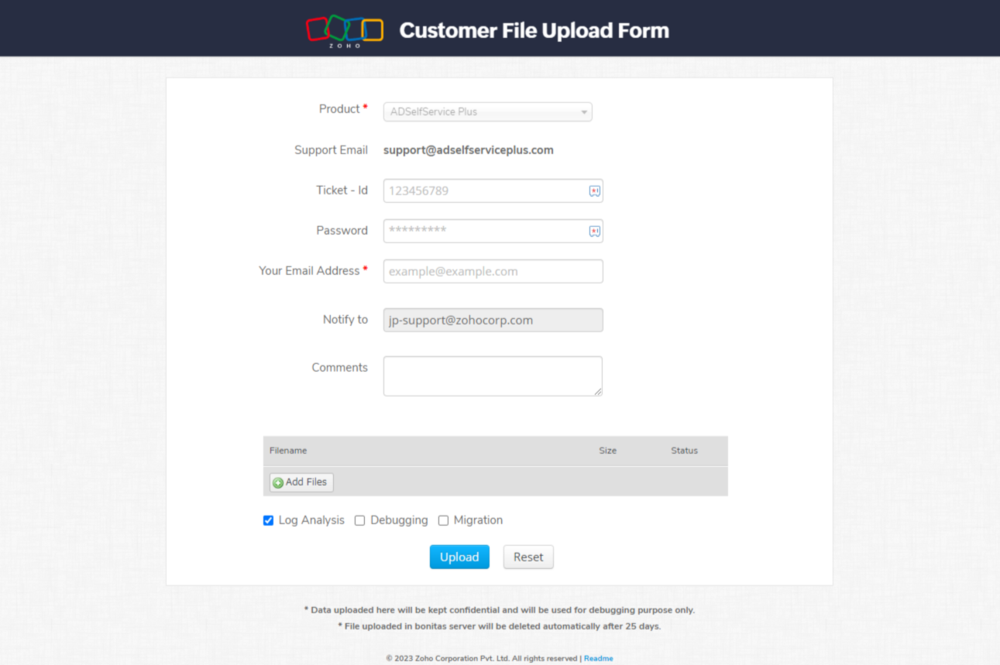This screenshot has width=1000, height=665.
Task: Click the Zoho logo in header
Action: 345,29
